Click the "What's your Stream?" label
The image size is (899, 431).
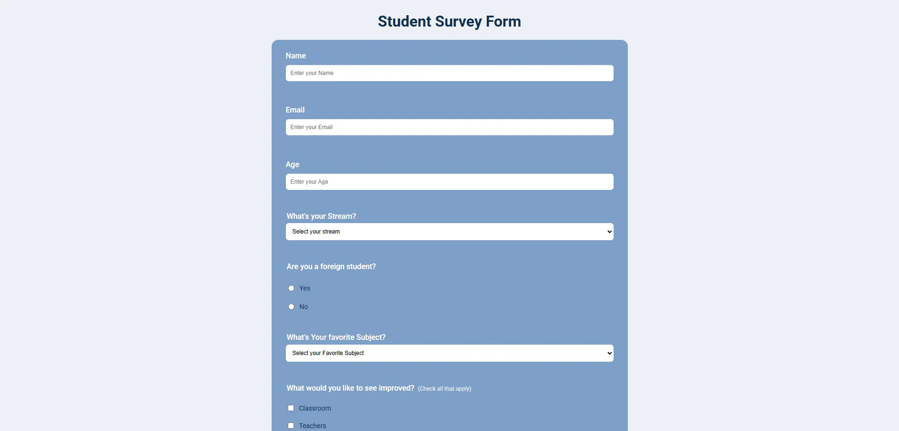321,216
